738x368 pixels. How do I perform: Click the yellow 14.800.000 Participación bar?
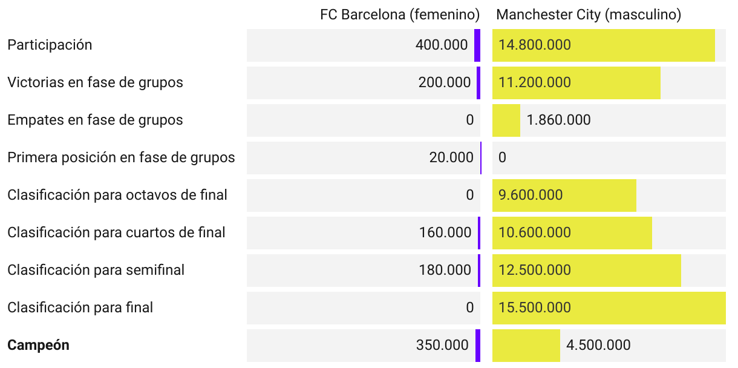click(604, 45)
